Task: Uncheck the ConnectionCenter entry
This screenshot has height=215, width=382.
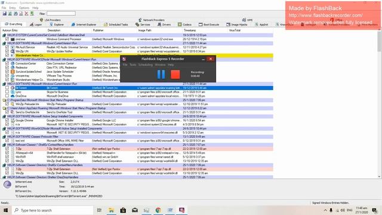Action: [7, 63]
